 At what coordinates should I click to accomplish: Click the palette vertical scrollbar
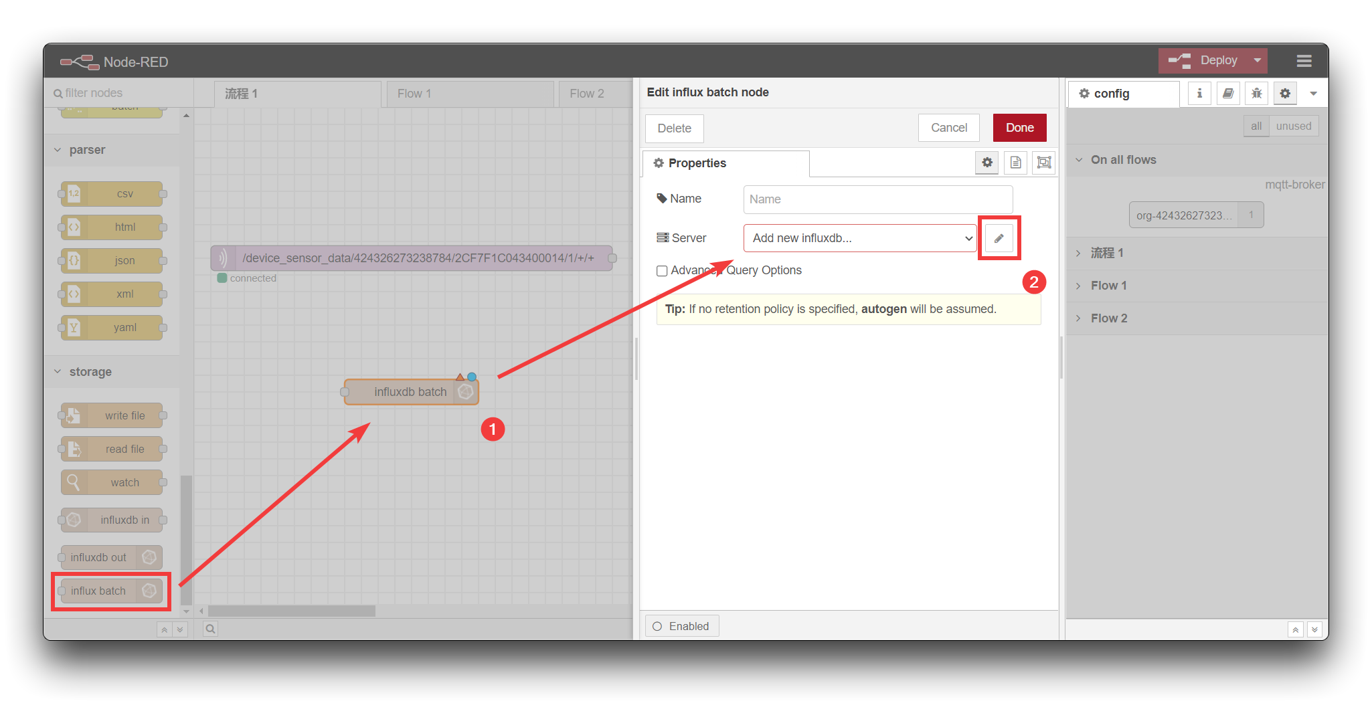[186, 539]
